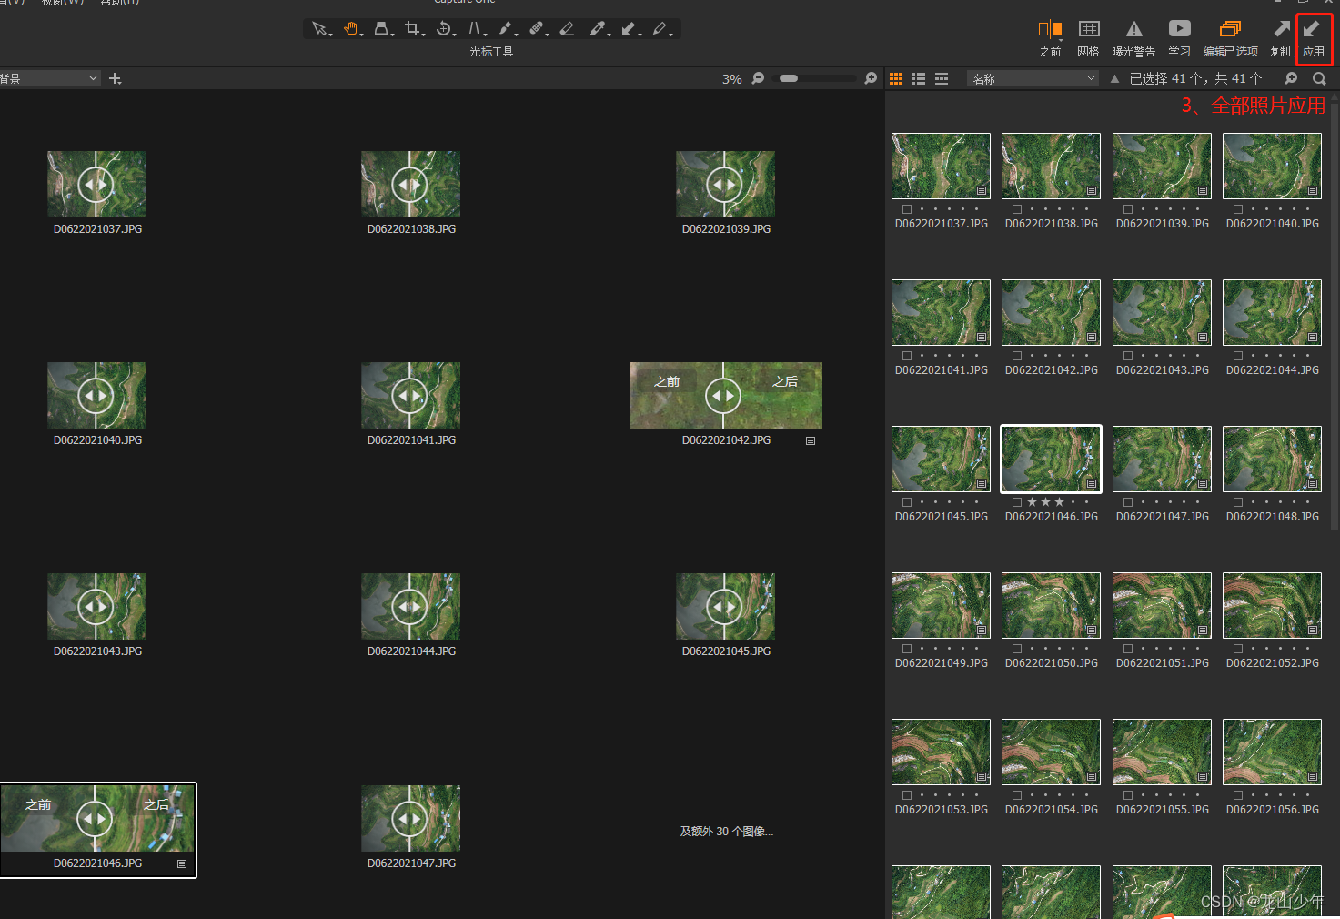The width and height of the screenshot is (1340, 919).
Task: Click color tag box under D0622021037.JPG thumbnail
Action: (907, 209)
